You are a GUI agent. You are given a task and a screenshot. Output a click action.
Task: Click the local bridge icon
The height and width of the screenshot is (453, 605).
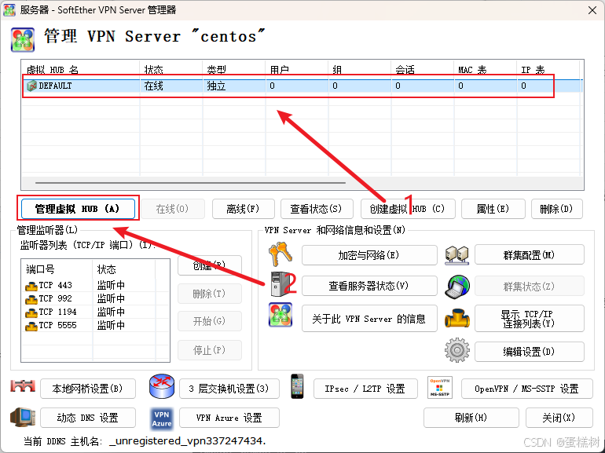[23, 385]
